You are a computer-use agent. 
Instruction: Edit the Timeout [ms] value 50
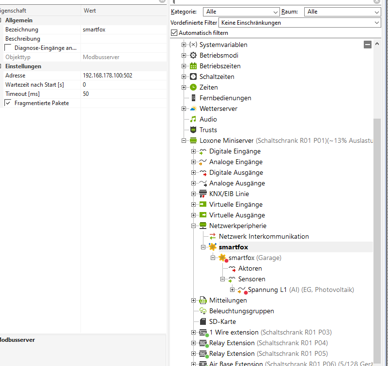click(x=124, y=94)
